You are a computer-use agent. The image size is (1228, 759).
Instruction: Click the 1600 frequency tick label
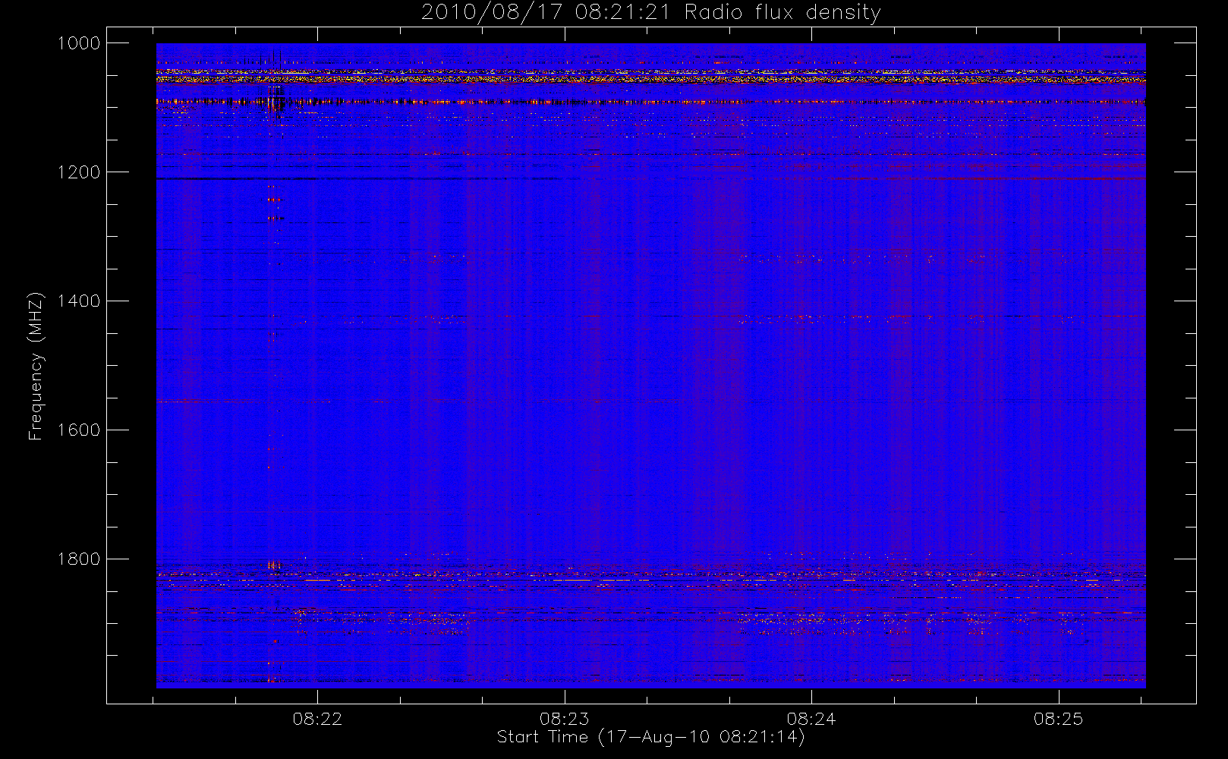tap(79, 430)
